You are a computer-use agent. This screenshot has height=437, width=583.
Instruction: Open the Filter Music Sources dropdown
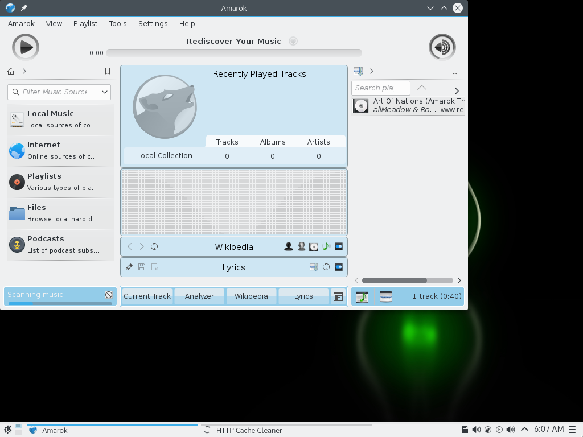click(105, 92)
